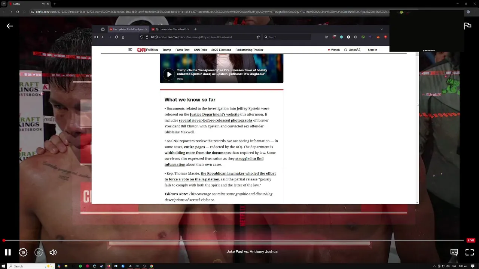Open Netflix subtitles and audio menu
Image resolution: width=479 pixels, height=269 pixels.
(454, 252)
